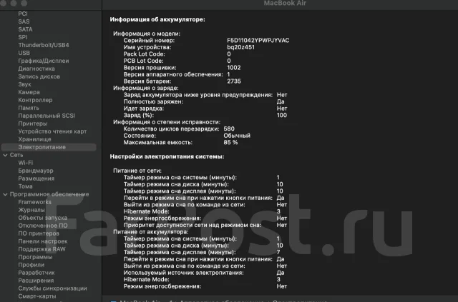Select Разработчик in the sidebar
Viewport: 458px width, 302px height.
[36, 273]
